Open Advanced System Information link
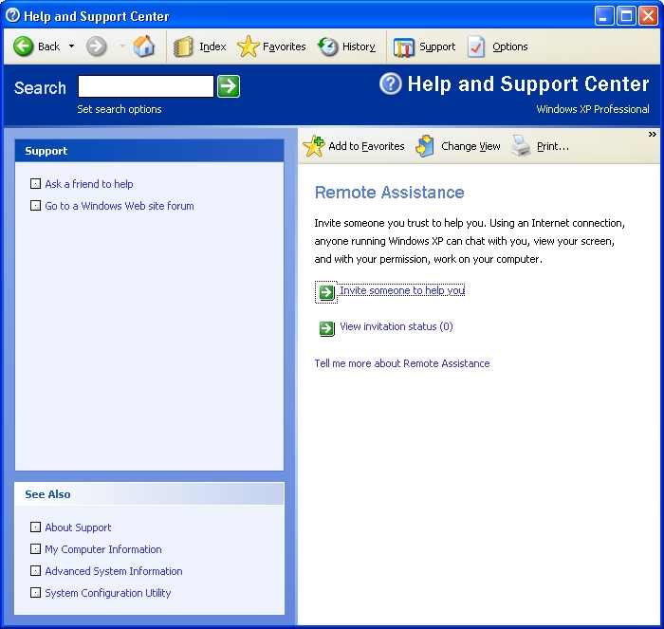This screenshot has height=629, width=664. (x=114, y=571)
